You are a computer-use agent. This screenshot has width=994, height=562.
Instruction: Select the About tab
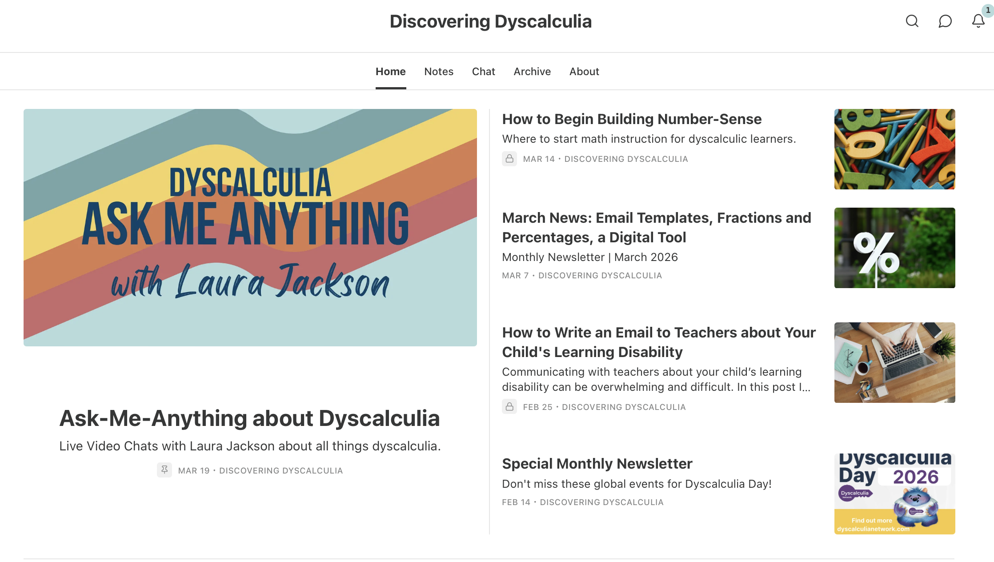point(584,72)
